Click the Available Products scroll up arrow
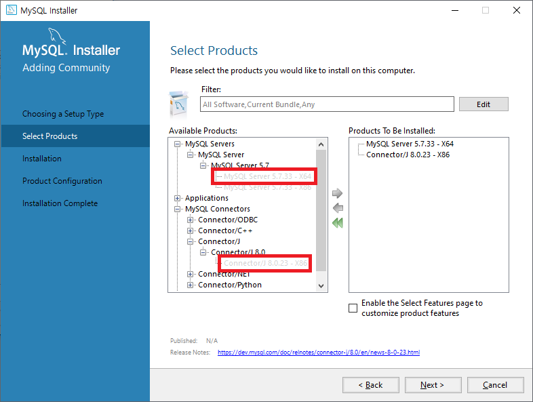The width and height of the screenshot is (533, 402). [321, 144]
